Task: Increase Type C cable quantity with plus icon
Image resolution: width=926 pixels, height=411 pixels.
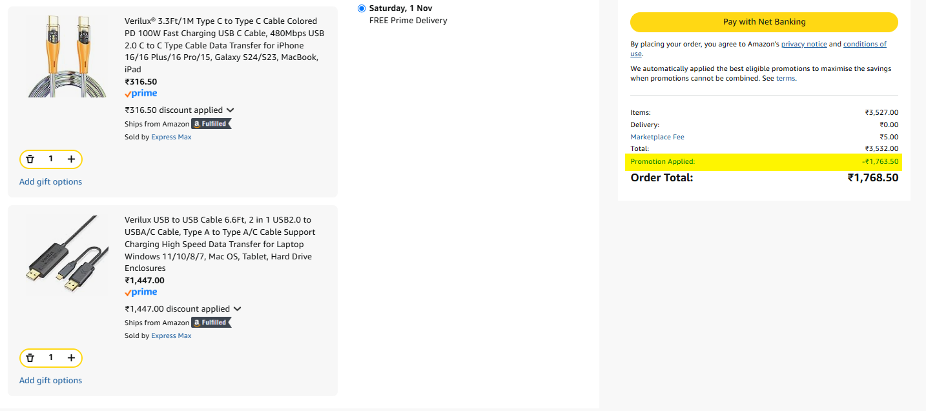Action: click(x=71, y=159)
